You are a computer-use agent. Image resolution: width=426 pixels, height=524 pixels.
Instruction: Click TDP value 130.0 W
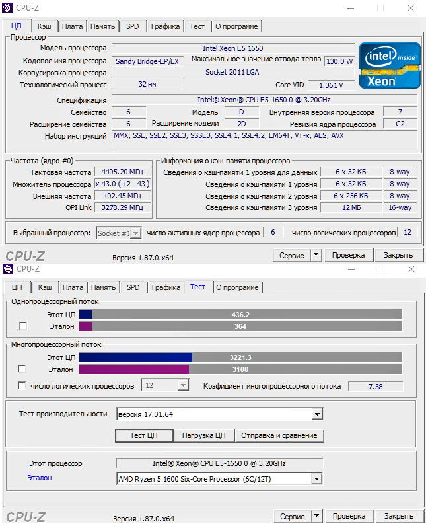[339, 61]
